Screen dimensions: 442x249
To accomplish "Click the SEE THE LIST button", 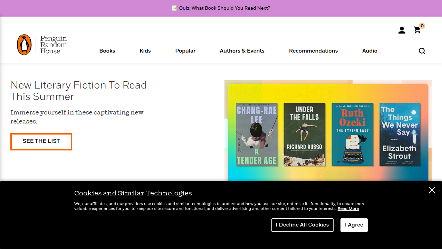I will click(41, 141).
